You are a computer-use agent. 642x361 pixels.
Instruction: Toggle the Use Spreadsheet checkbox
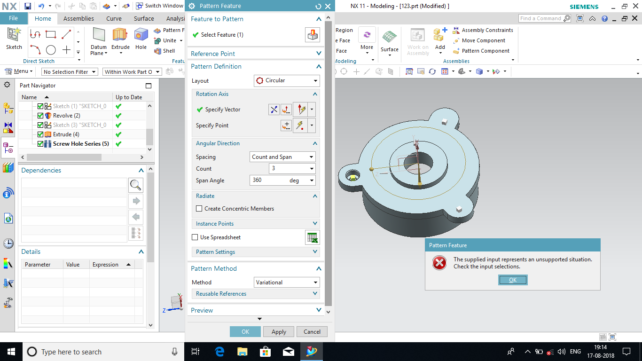point(195,237)
